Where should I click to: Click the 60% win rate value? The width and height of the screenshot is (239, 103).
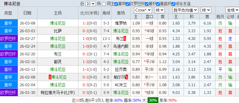click(119, 100)
